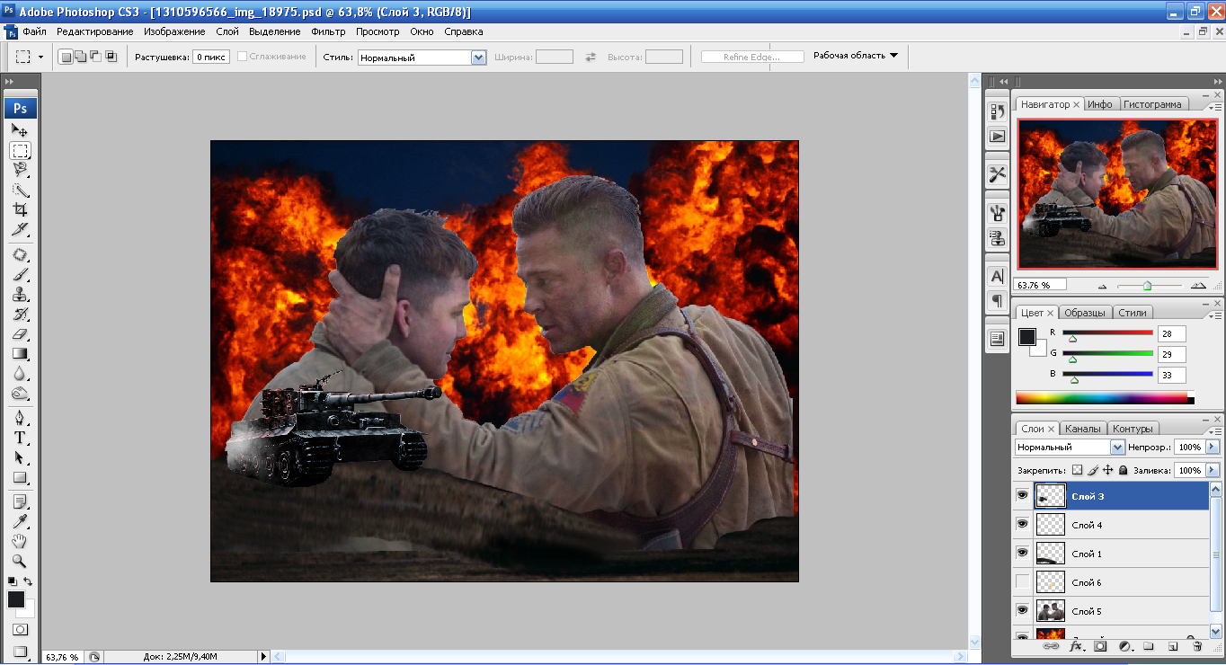Toggle lock position icon
This screenshot has width=1226, height=665.
tap(1108, 470)
